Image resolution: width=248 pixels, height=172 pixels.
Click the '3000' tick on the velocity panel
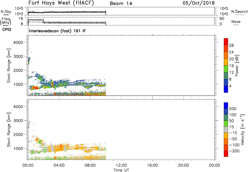(18, 120)
